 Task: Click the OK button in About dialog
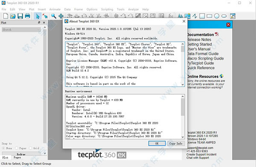pyautogui.click(x=157, y=143)
